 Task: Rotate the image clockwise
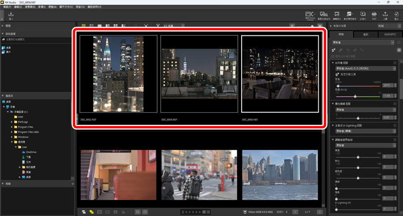(145, 212)
